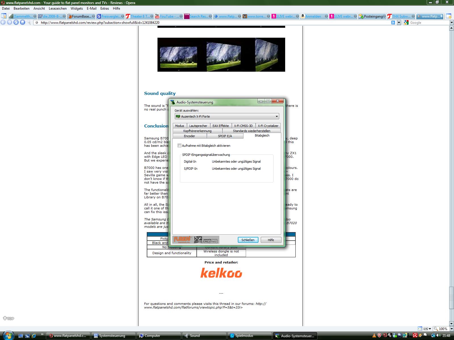Image resolution: width=454 pixels, height=340 pixels.
Task: Click the Rockstar Games tray icon
Action: pyautogui.click(x=390, y=336)
